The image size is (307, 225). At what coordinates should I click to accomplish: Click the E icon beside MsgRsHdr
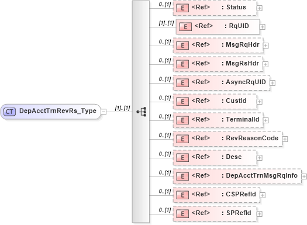tap(182, 64)
